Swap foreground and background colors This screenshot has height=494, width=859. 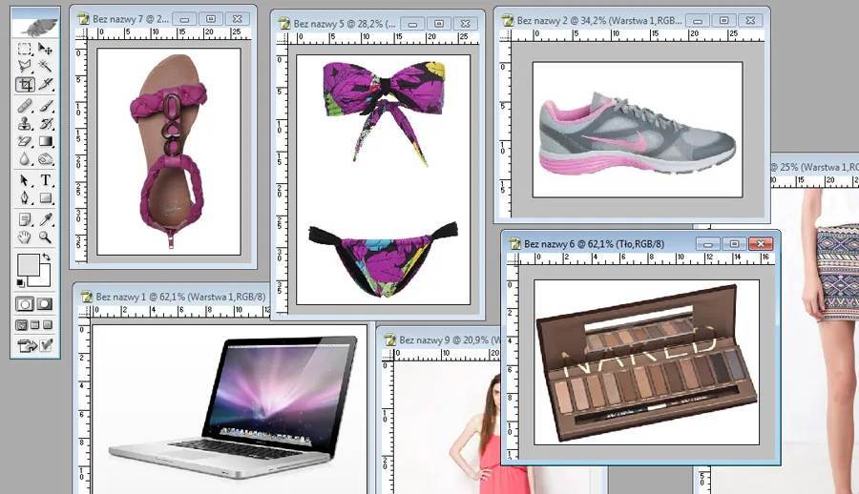pos(46,257)
